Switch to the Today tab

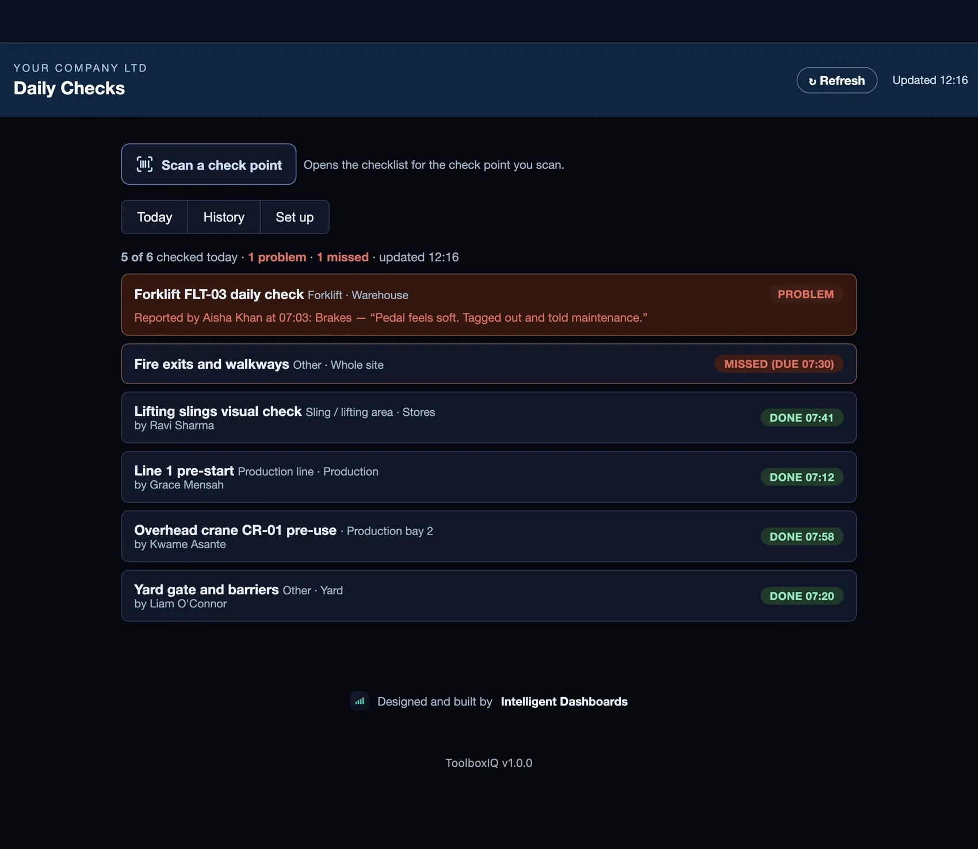click(154, 217)
